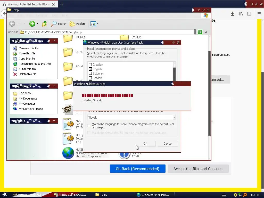Close the Warning: Potential Security Risk tab
The height and width of the screenshot is (198, 264).
click(x=53, y=4)
